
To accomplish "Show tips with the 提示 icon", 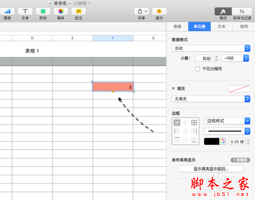I will (x=159, y=11).
